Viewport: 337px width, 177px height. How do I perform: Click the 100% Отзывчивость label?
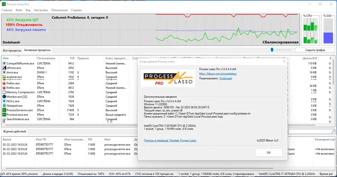point(24,25)
